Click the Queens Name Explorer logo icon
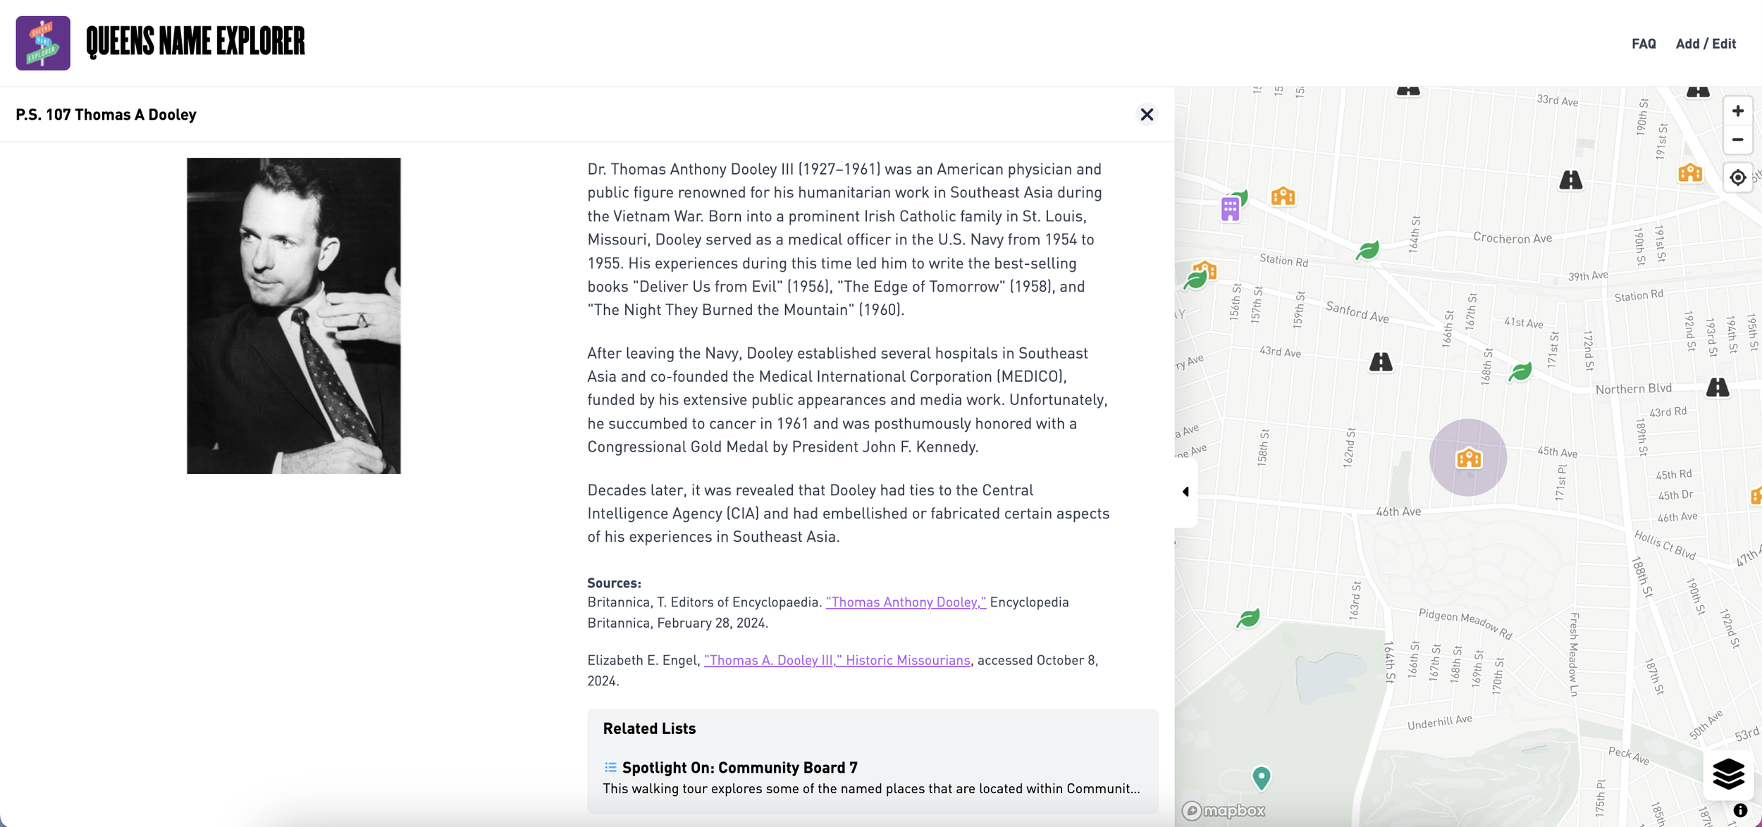The width and height of the screenshot is (1762, 827). (43, 43)
